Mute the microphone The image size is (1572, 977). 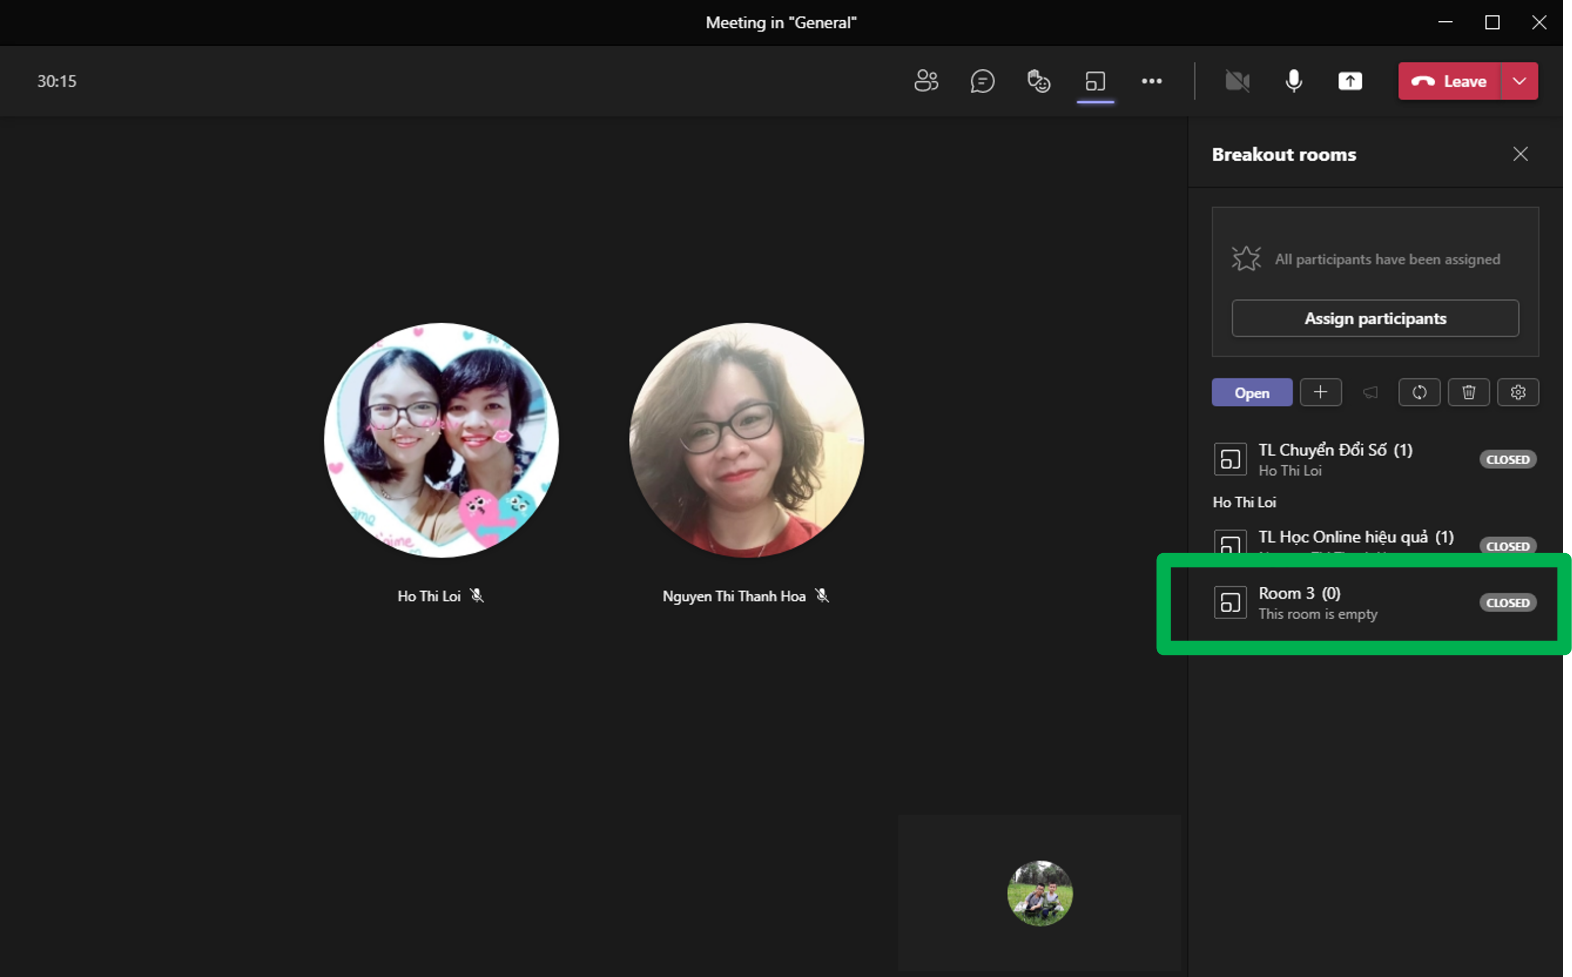coord(1294,81)
